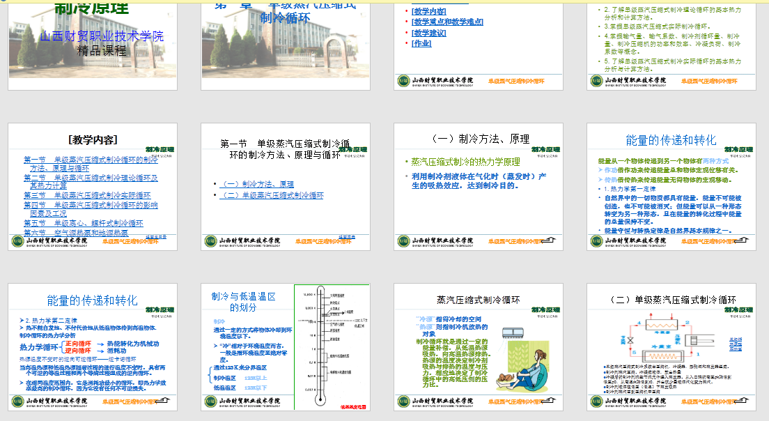The image size is (769, 421).
Task: Select the slide listing 掌握输气量、输气系数 learning goals
Action: (671, 45)
